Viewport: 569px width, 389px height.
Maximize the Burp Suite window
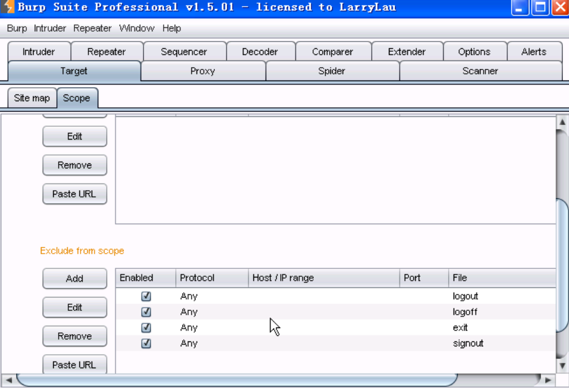point(540,7)
